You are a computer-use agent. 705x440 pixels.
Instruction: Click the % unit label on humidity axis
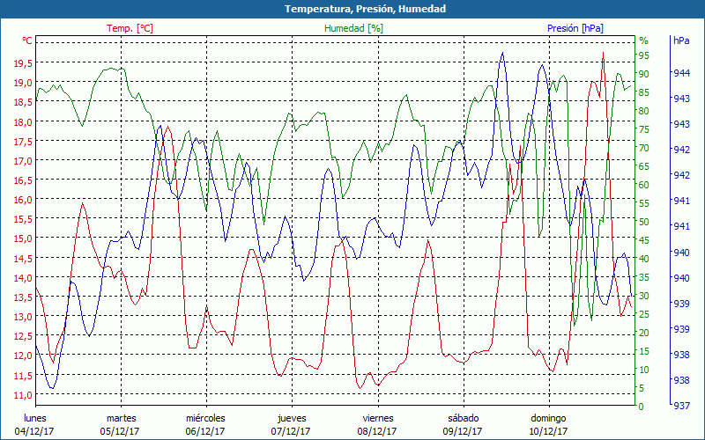643,40
